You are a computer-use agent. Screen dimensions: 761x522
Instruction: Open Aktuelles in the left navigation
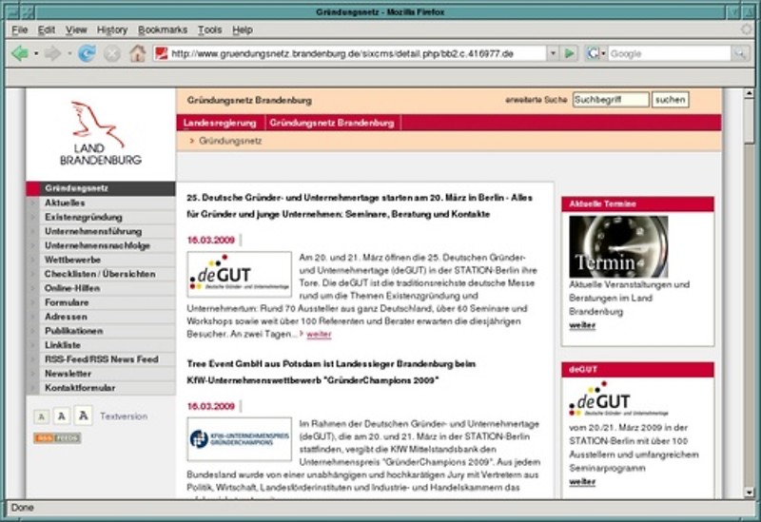(101, 203)
